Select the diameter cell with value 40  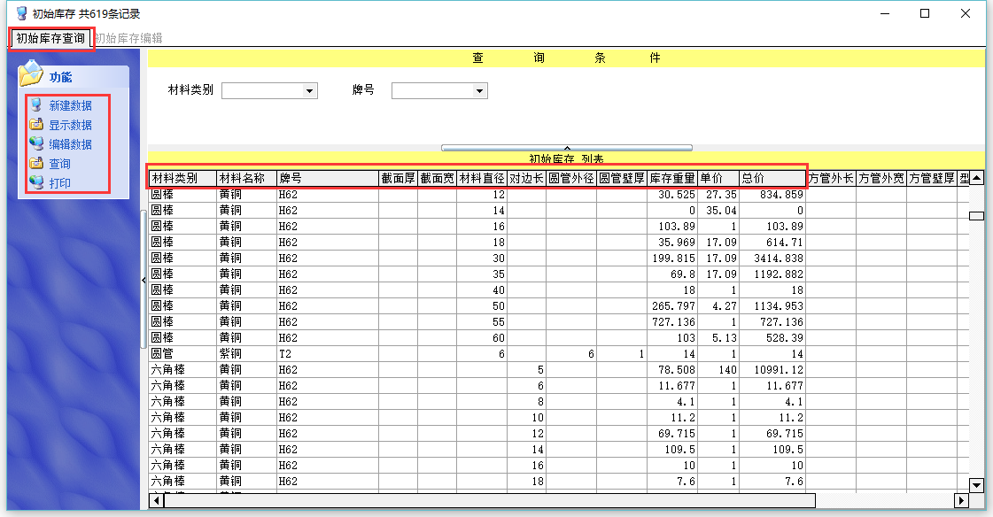point(482,289)
